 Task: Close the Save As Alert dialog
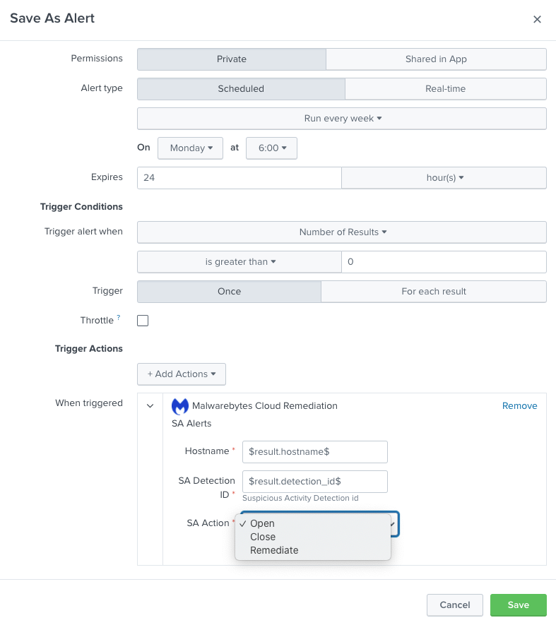[x=537, y=19]
